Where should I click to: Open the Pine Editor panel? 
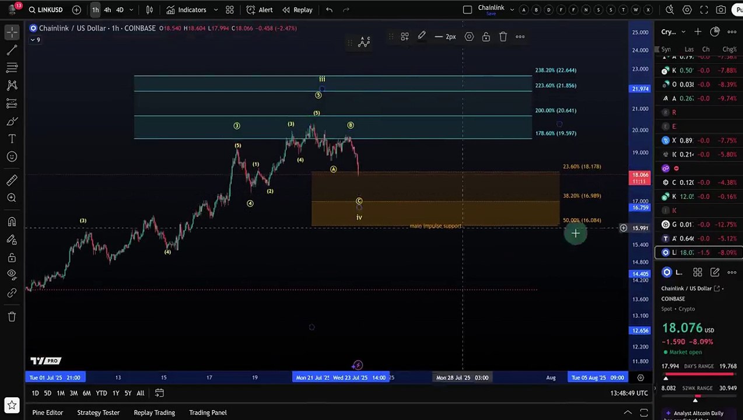(48, 412)
